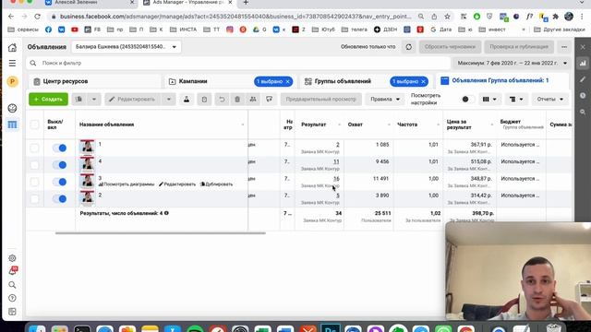Viewport: 591px width, 332px height.
Task: Open the breakdown dropdown
Action: point(516,99)
